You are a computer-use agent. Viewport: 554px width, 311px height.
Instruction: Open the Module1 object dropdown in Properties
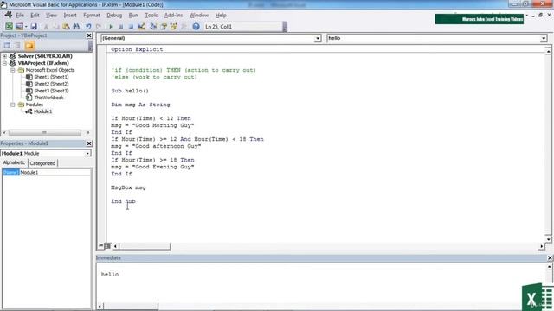coord(87,154)
